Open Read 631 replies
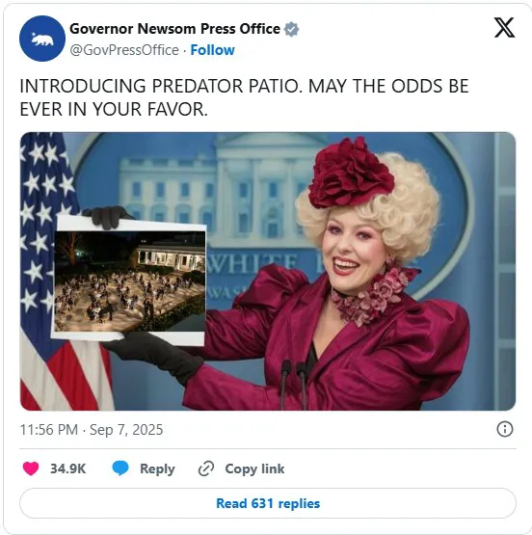Image resolution: width=532 pixels, height=535 pixels. click(x=268, y=503)
